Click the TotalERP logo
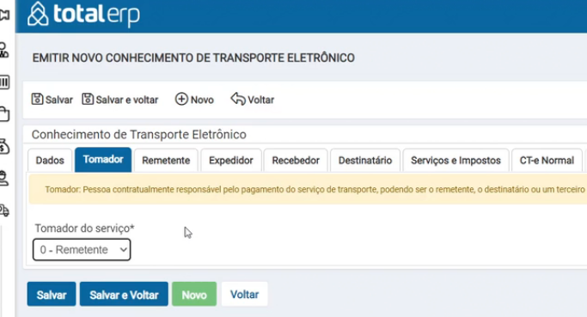 click(84, 15)
